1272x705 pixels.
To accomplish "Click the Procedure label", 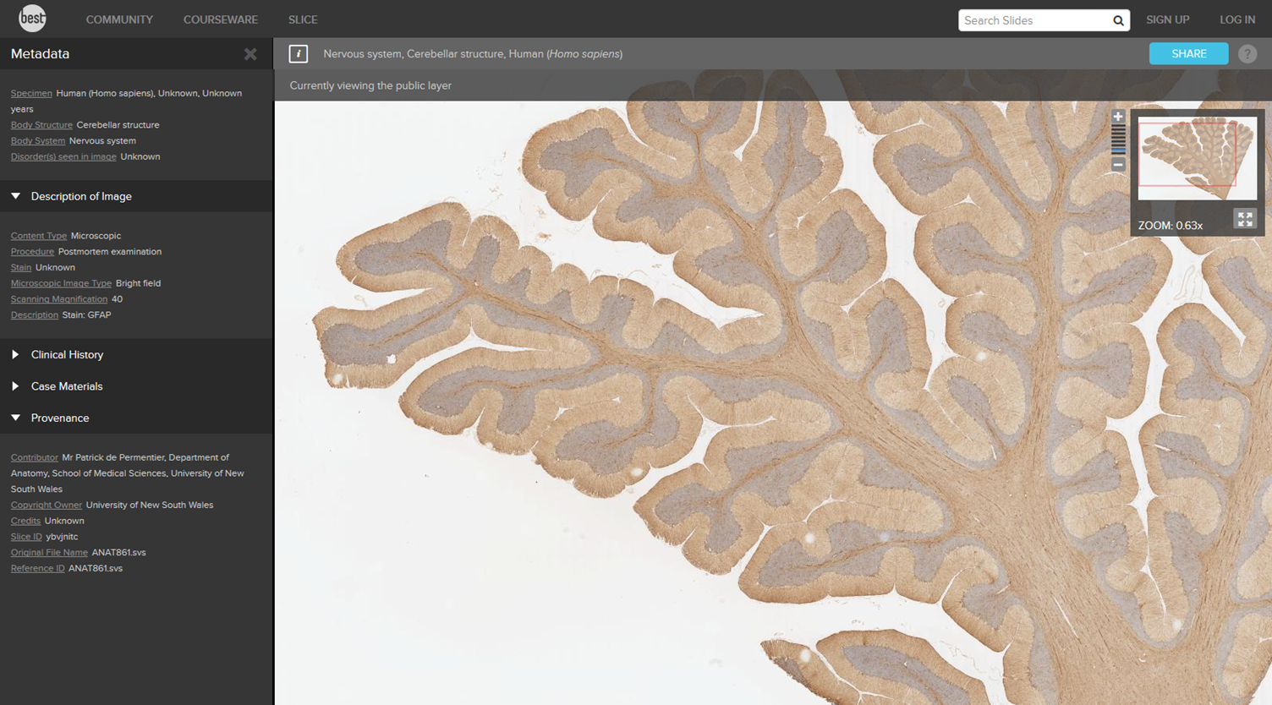I will coord(32,252).
